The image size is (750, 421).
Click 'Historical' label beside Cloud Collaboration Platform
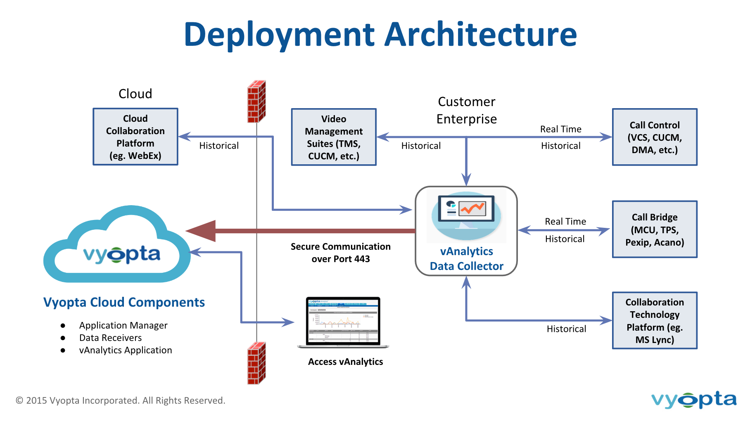point(219,146)
